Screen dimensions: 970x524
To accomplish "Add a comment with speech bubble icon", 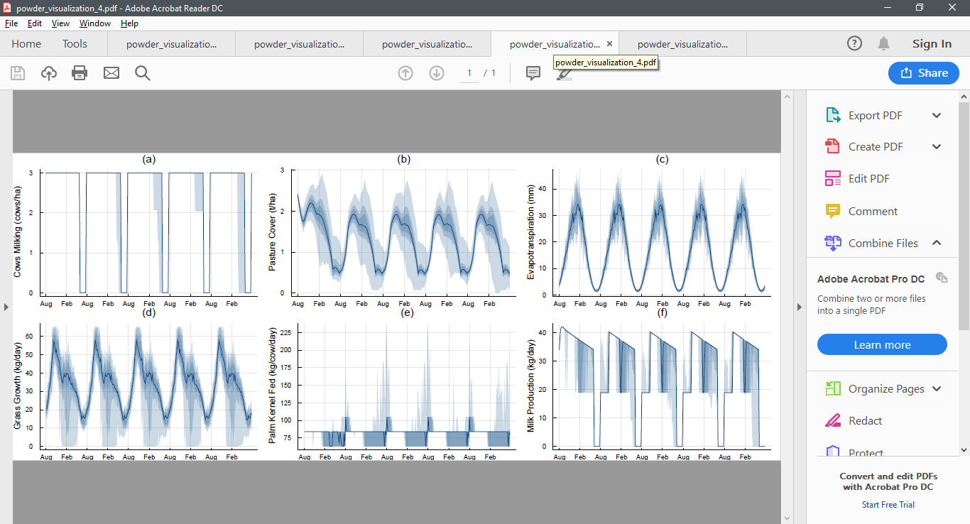I will [533, 73].
